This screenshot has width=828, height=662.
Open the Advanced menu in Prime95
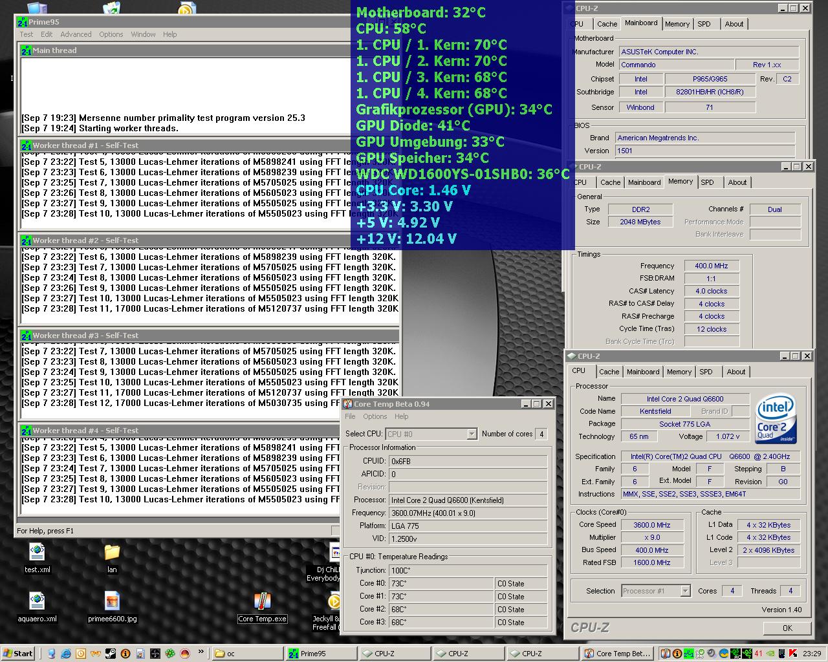coord(76,34)
